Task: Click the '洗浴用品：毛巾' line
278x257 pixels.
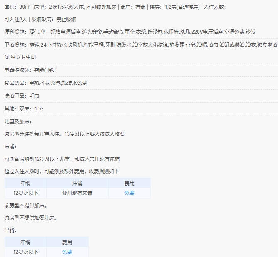Action: (x=22, y=96)
